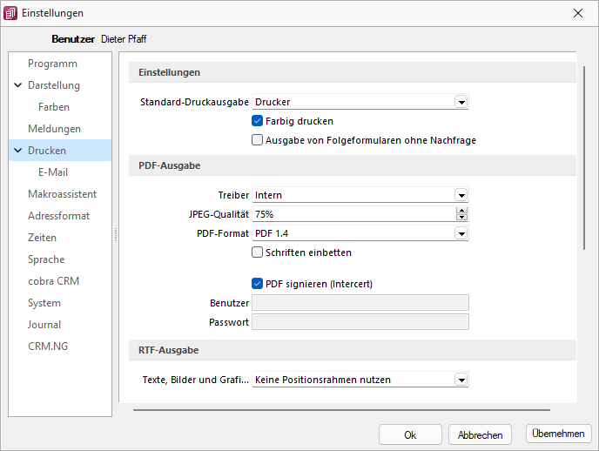Click the Übernehmen button
This screenshot has width=599, height=451.
tap(558, 434)
